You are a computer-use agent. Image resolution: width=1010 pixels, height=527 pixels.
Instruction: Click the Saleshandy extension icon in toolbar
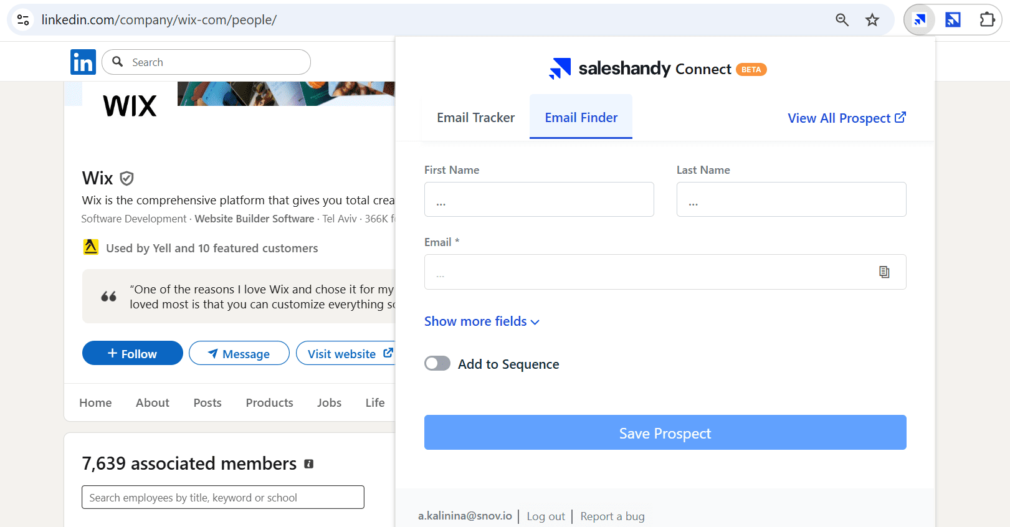pos(920,20)
